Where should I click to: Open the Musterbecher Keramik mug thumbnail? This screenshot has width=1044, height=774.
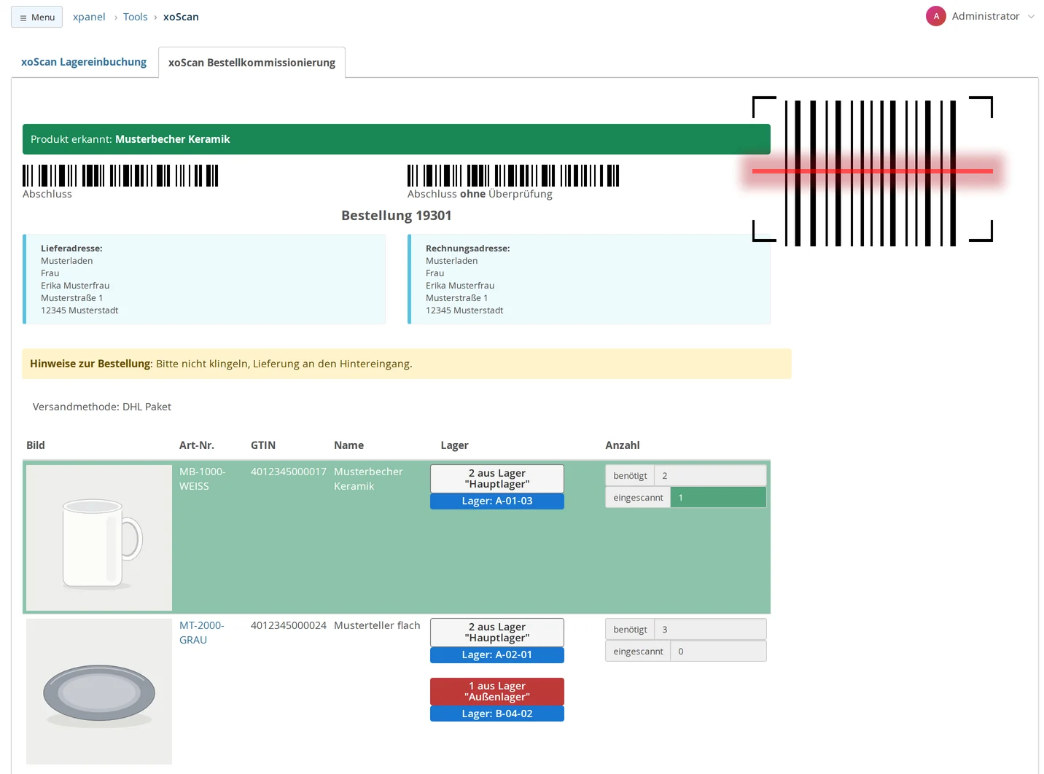point(99,538)
